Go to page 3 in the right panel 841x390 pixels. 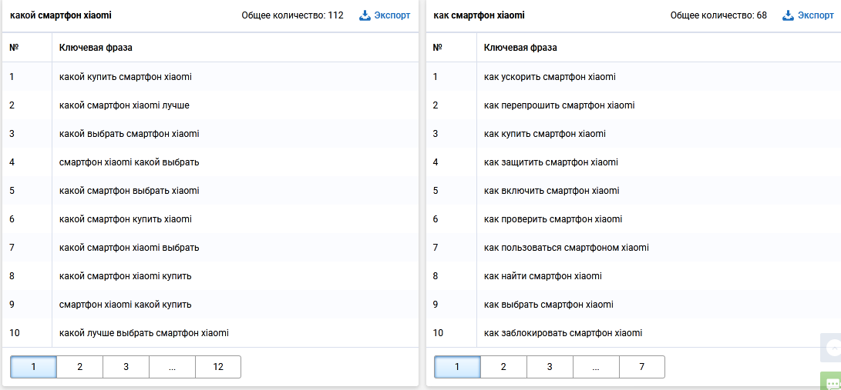tap(549, 367)
